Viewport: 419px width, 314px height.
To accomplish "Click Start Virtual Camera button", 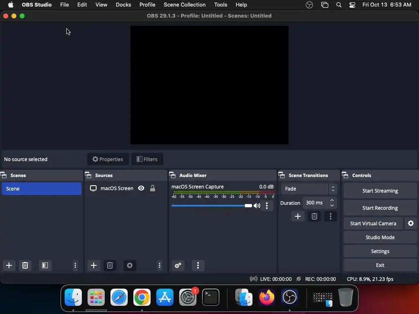I will (373, 224).
